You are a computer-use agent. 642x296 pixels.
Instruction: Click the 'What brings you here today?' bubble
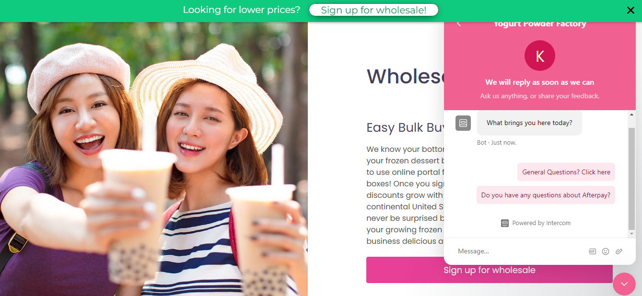click(x=529, y=123)
